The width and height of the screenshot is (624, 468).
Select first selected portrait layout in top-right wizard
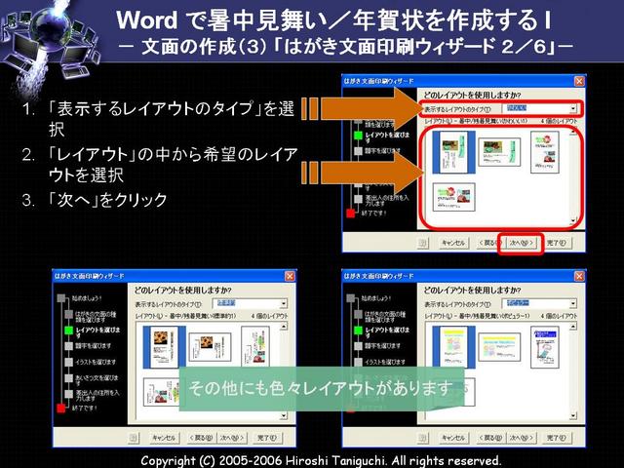[453, 152]
